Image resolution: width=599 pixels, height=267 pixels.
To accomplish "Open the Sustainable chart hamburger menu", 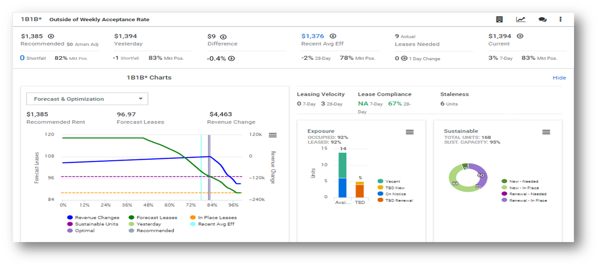I will coord(546,132).
